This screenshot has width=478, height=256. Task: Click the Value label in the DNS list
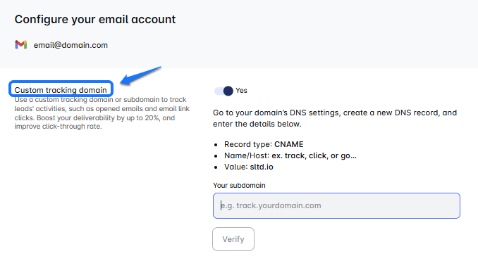pos(236,167)
